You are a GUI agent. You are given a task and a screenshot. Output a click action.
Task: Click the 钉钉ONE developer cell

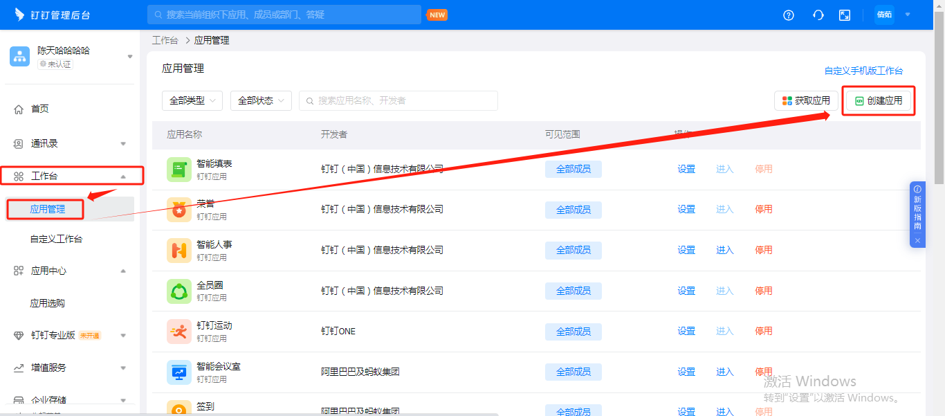tap(338, 332)
